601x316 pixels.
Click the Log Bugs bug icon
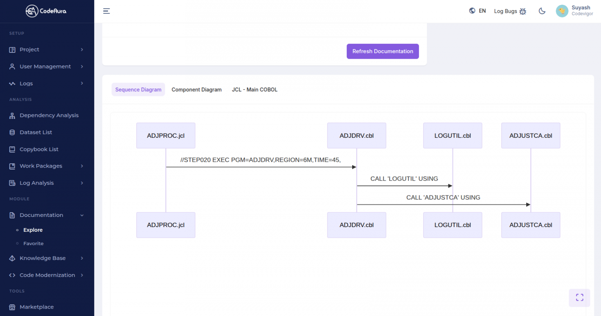pyautogui.click(x=523, y=11)
